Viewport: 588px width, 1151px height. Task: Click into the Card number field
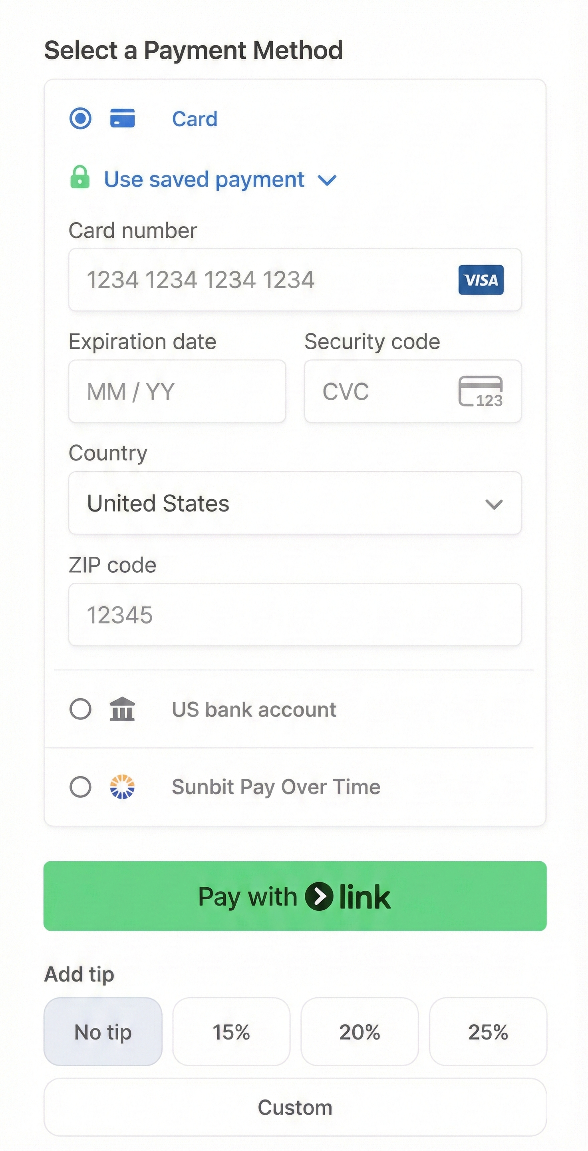[x=268, y=280]
